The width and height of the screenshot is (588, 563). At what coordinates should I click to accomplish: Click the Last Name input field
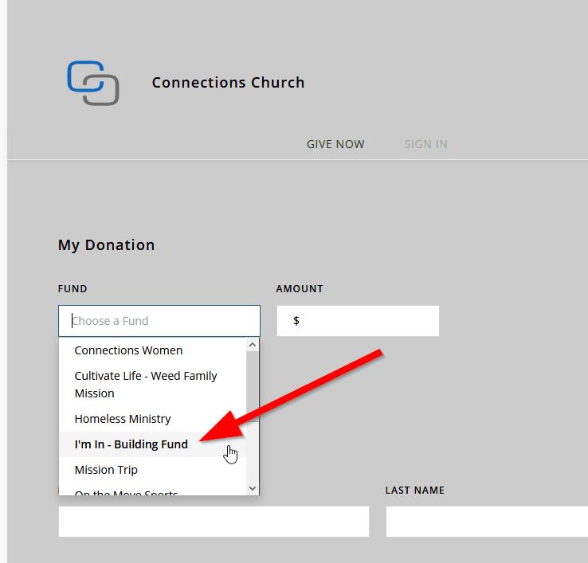click(487, 522)
